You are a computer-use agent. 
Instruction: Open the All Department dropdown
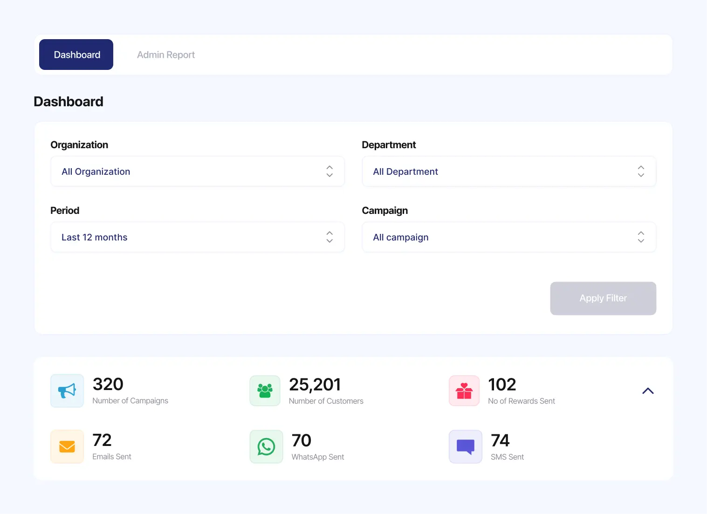coord(509,171)
